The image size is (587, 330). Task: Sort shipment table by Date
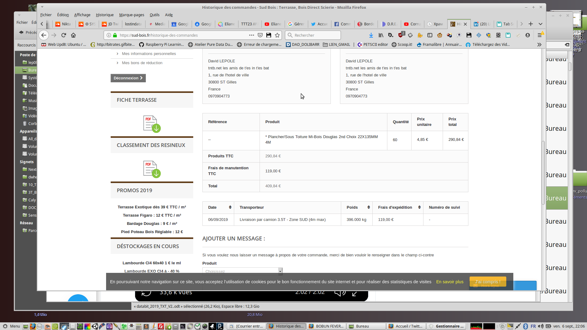click(x=230, y=207)
